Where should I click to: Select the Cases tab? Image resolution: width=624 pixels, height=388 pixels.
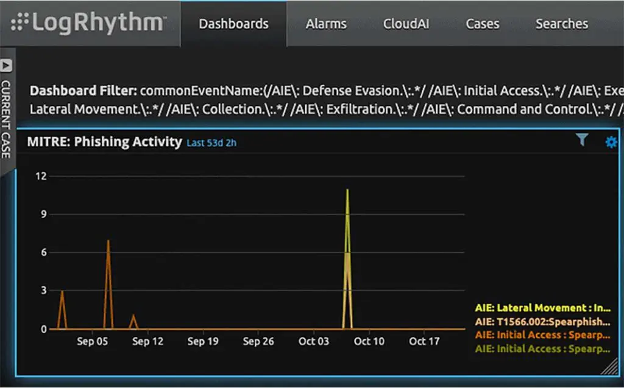[x=482, y=24]
